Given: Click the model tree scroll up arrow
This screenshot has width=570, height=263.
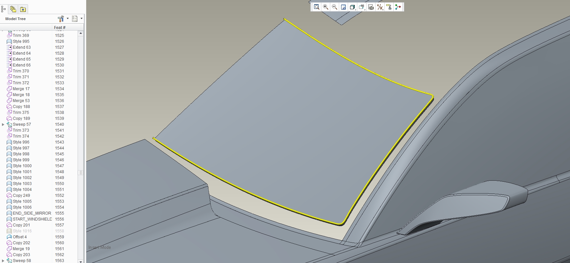Looking at the screenshot, I should pos(81,33).
